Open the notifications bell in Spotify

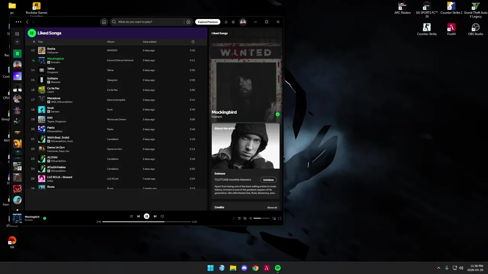pos(226,22)
